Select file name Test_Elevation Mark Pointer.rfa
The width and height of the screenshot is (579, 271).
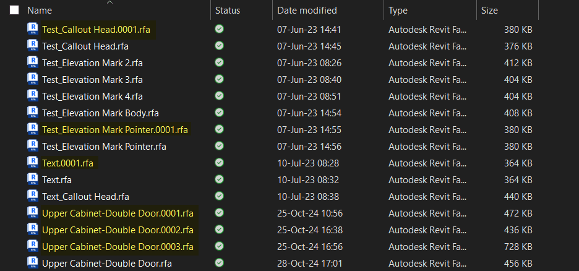click(x=104, y=147)
